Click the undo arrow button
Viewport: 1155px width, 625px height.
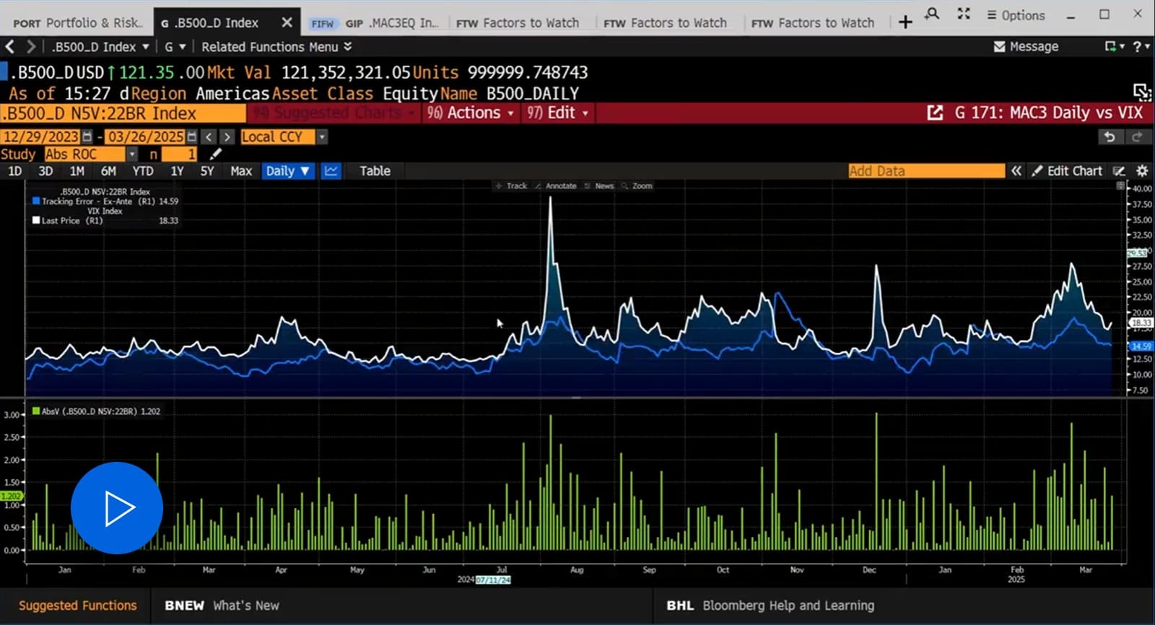pyautogui.click(x=1110, y=136)
